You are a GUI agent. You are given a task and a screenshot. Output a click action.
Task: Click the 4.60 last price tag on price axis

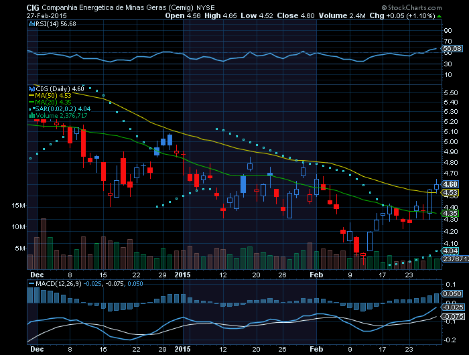point(450,184)
